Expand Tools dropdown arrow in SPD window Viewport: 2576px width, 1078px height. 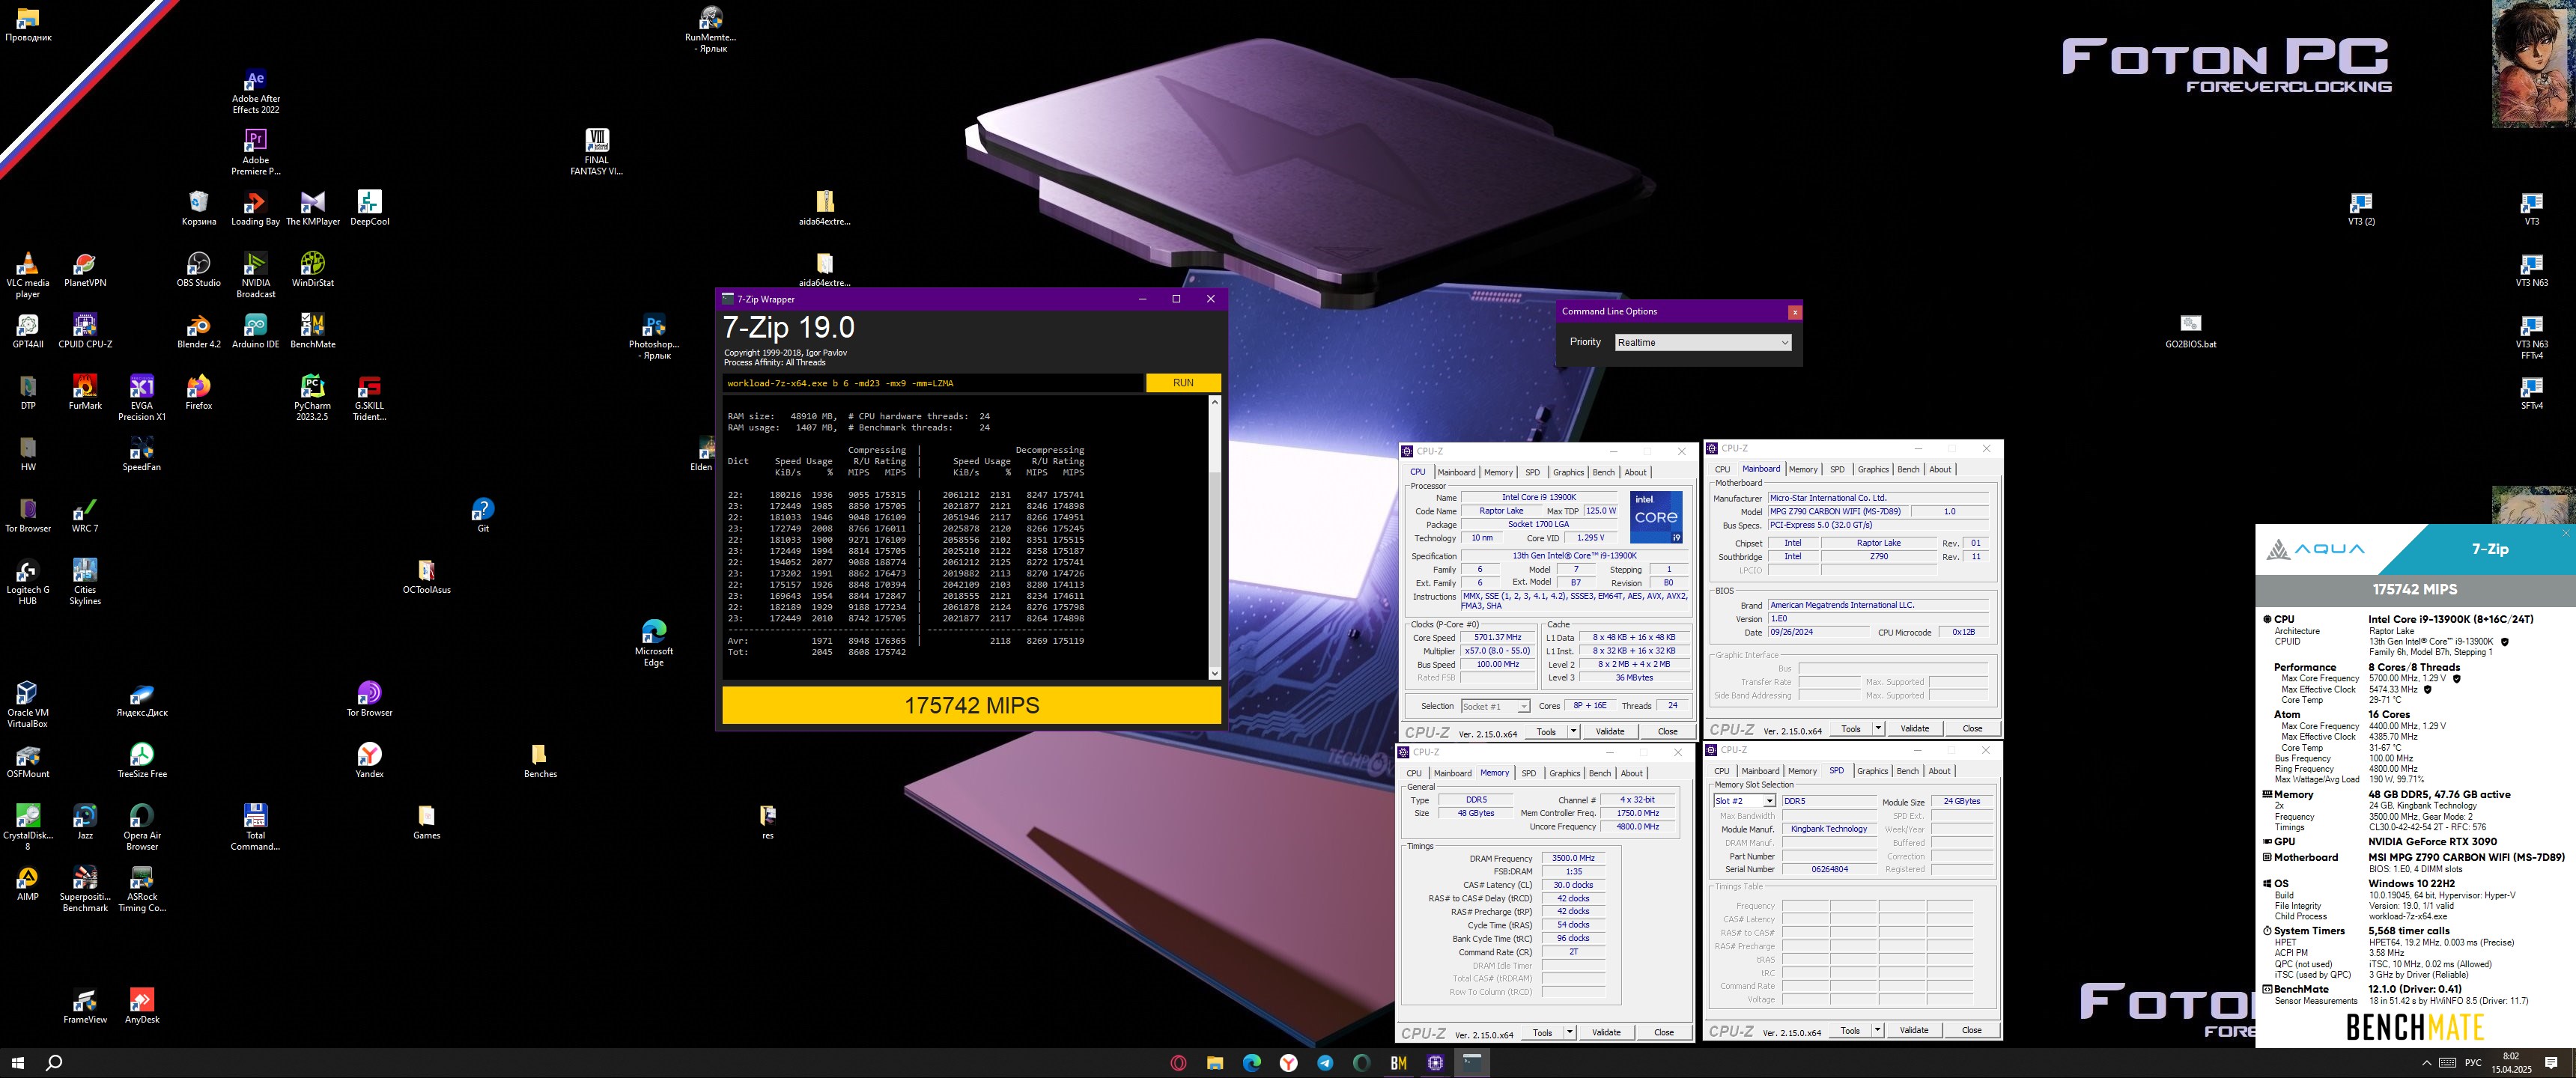1877,1029
